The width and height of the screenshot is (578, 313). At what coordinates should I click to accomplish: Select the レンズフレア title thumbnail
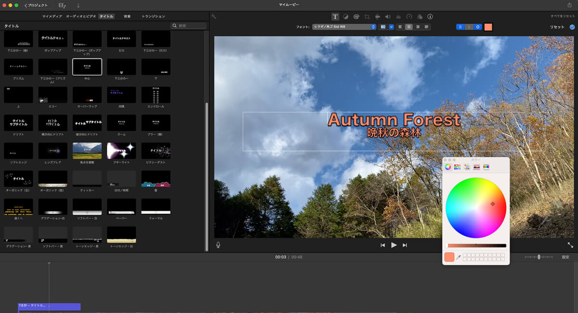(x=53, y=150)
